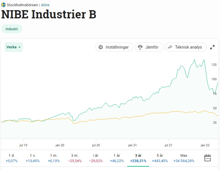Viewport: 220px width, 170px height.
Task: Select the 5 år period tab
Action: click(x=160, y=158)
